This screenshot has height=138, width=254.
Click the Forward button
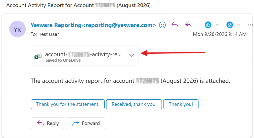[85, 123]
